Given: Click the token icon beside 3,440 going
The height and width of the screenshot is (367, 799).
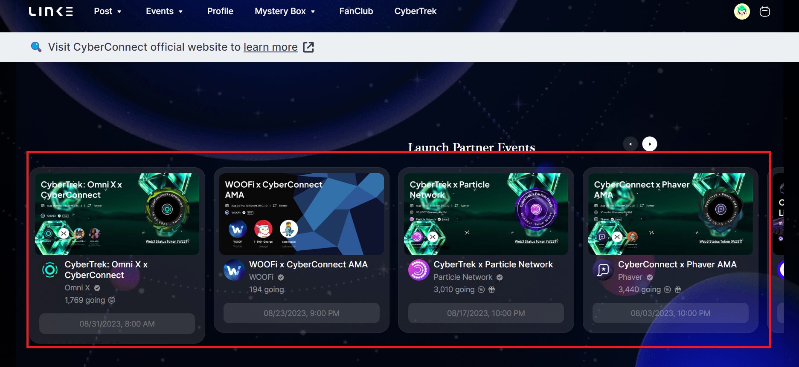Looking at the screenshot, I should 668,290.
